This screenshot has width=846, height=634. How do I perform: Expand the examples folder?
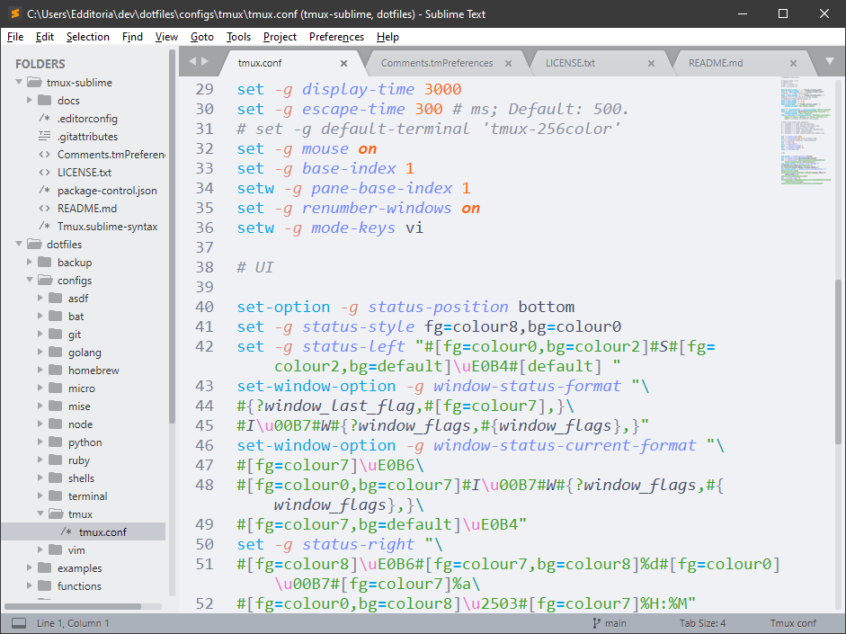click(30, 567)
